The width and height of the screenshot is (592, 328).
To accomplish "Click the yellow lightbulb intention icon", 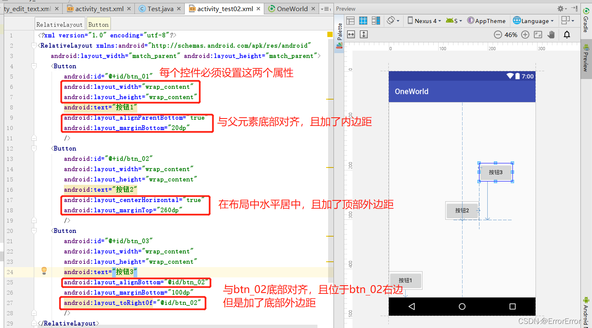I will 44,271.
